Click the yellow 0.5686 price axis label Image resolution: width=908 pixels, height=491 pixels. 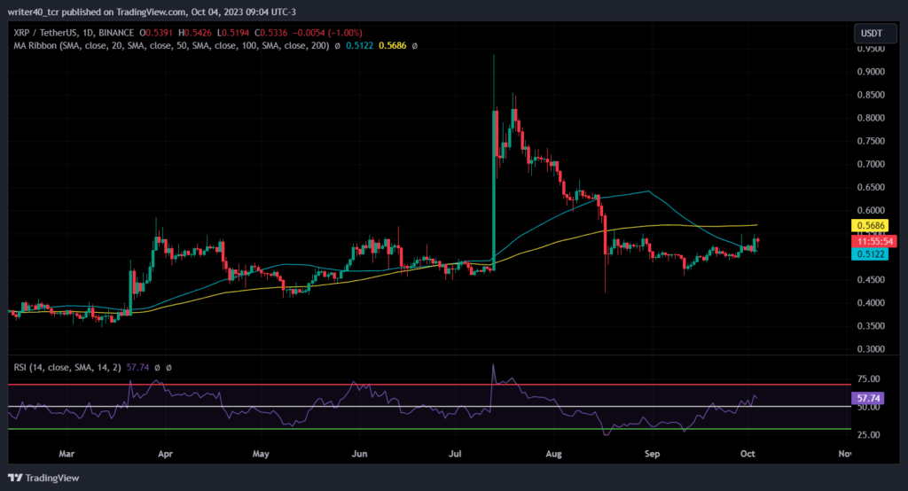pos(870,226)
